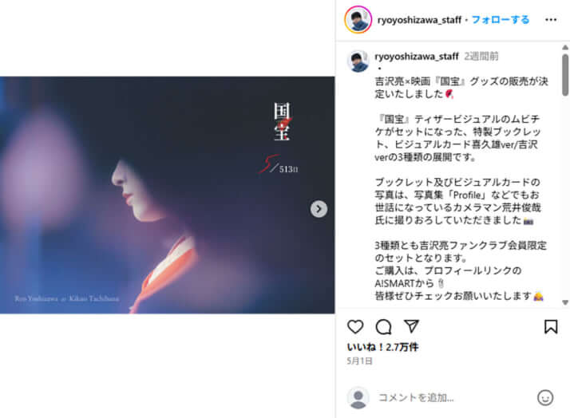Viewport: 570px width, 418px height.
Task: Share the post with the paper plane icon
Action: pyautogui.click(x=411, y=326)
